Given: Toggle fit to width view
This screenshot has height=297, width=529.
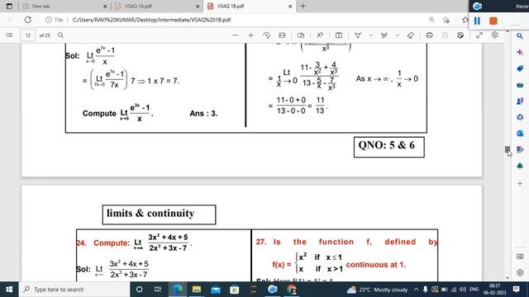Looking at the screenshot, I should pos(282,35).
